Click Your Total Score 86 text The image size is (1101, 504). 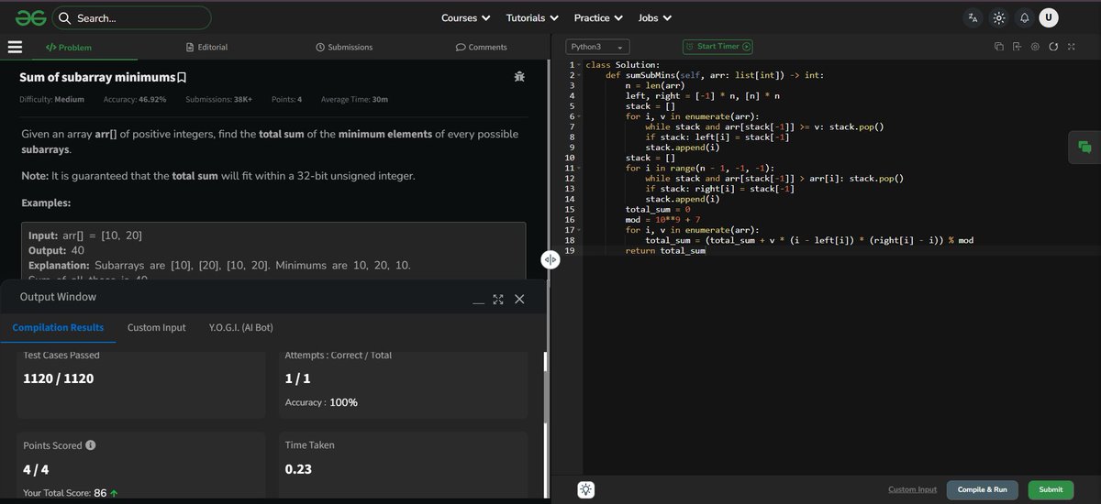[70, 493]
